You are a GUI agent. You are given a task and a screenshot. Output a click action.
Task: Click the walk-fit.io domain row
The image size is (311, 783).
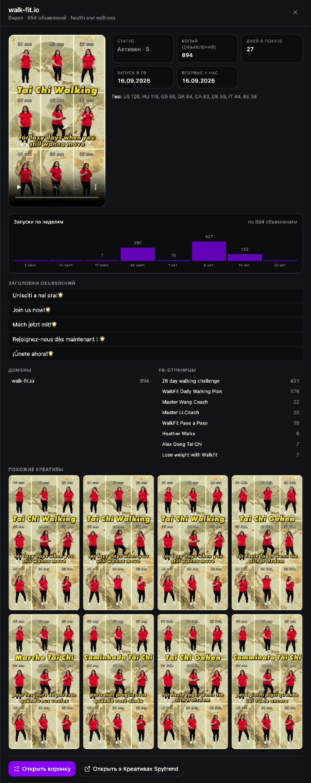pos(80,381)
